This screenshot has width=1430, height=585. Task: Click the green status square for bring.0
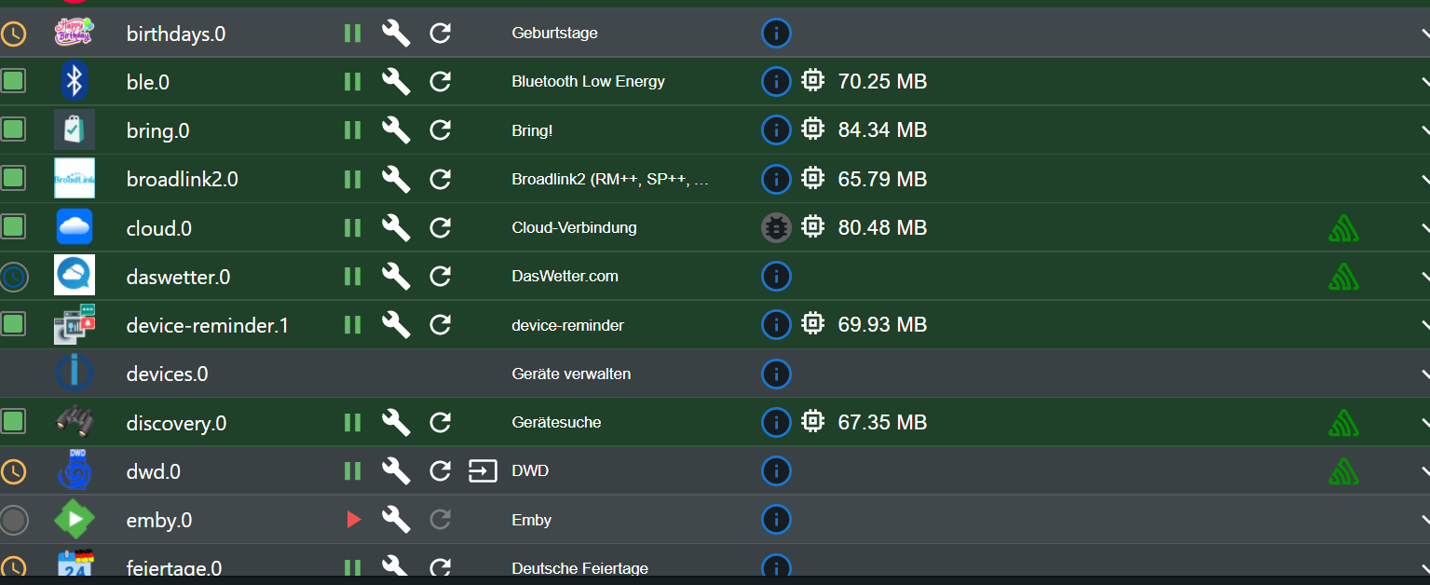pos(13,130)
